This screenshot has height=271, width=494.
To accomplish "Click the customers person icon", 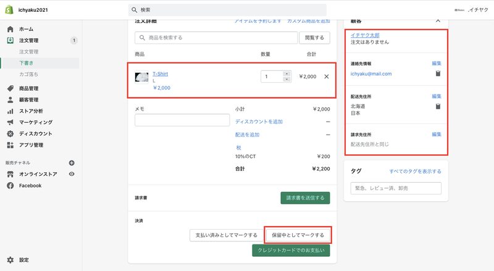I will (x=10, y=99).
